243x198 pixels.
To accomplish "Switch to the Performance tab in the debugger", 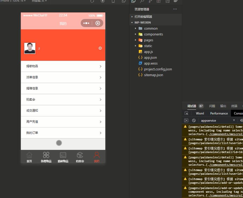I will tap(219, 113).
